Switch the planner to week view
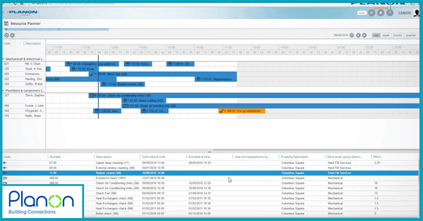423x221 pixels. pos(386,35)
